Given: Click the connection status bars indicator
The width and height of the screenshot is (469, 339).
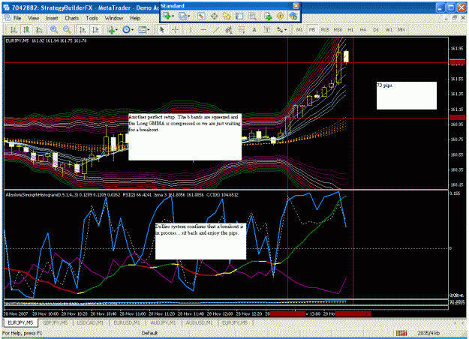Looking at the screenshot, I should (x=401, y=333).
